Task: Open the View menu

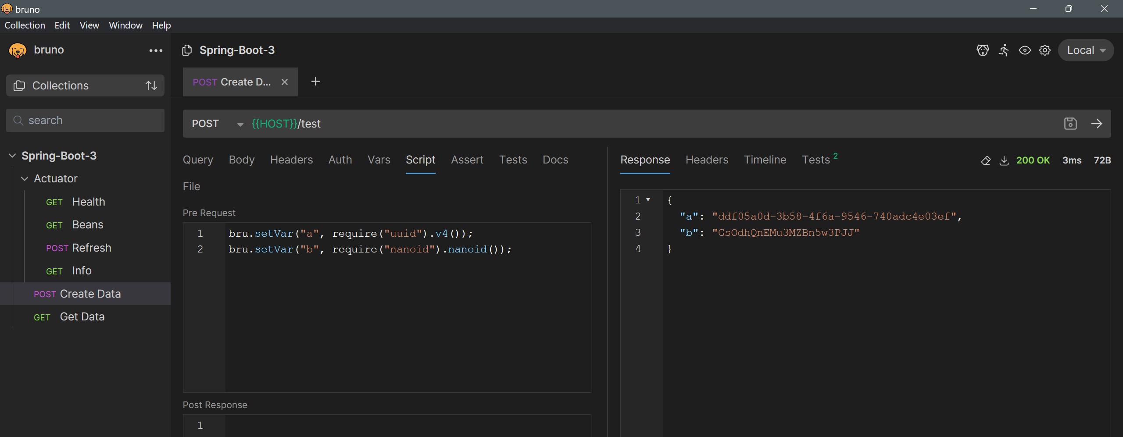Action: (x=89, y=25)
